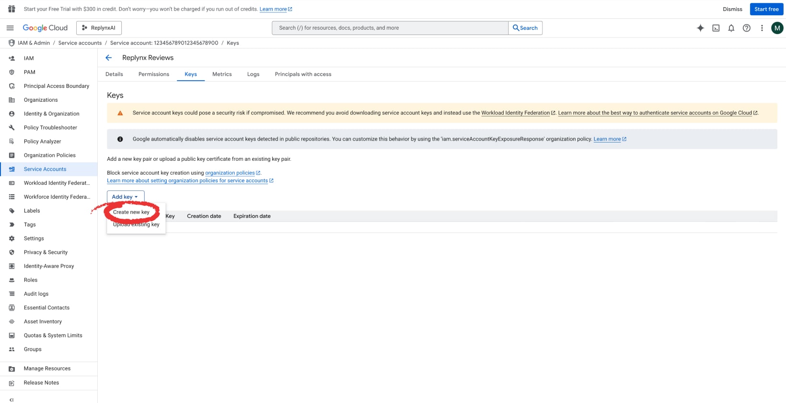Open the main navigation hamburger menu
The image size is (786, 403).
[10, 28]
